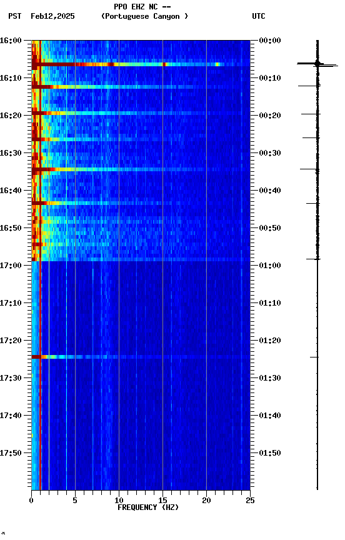The image size is (345, 540).
Task: Select the 17:20 PST time label
Action: (x=11, y=341)
